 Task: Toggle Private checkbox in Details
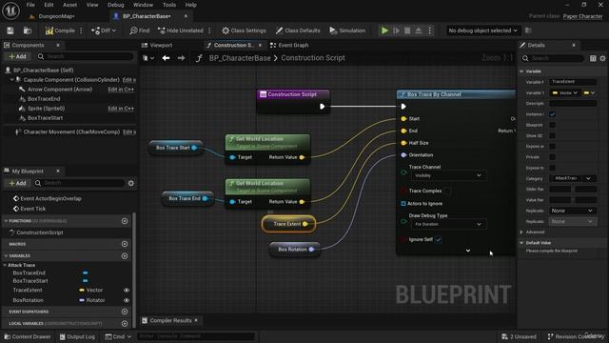point(552,157)
